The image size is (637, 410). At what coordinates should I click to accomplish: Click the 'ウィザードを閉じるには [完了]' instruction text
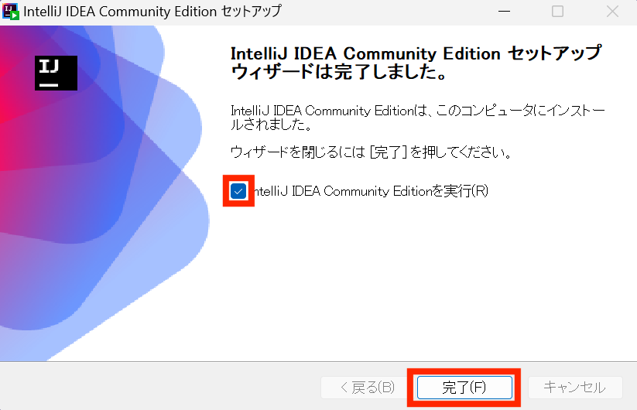point(371,152)
